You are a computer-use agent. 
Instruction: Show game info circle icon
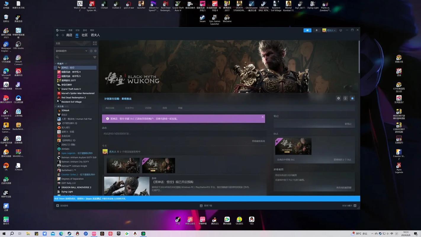345,98
